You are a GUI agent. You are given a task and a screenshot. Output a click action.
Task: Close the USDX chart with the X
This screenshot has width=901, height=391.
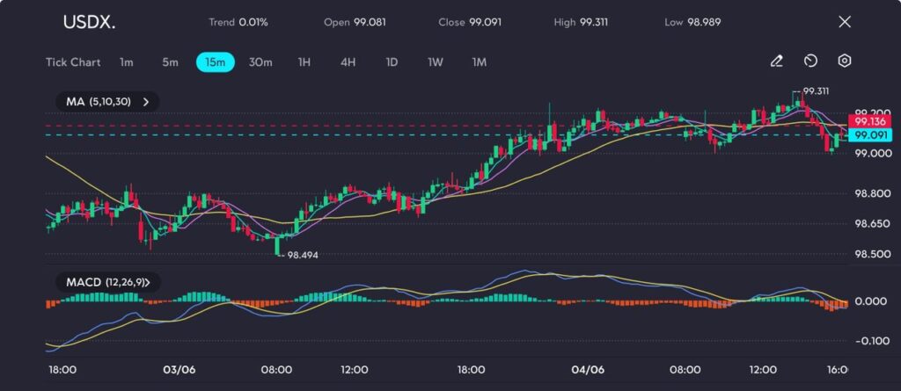[x=845, y=22]
